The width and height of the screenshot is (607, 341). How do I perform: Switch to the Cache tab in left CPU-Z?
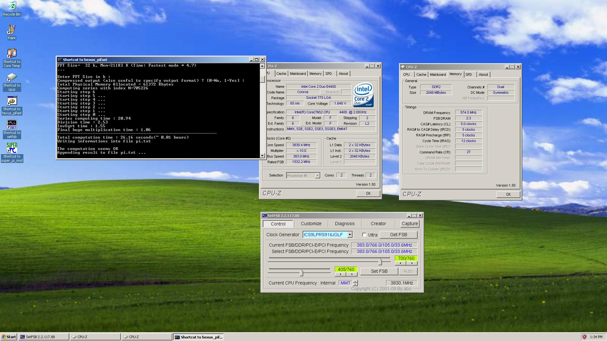tap(281, 74)
